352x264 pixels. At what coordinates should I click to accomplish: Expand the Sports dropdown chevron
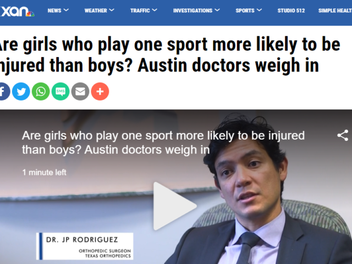(x=259, y=10)
